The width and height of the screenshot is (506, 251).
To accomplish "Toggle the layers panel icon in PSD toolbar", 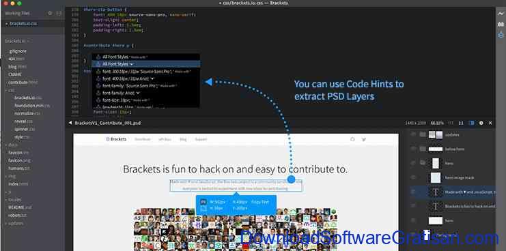I will point(471,123).
